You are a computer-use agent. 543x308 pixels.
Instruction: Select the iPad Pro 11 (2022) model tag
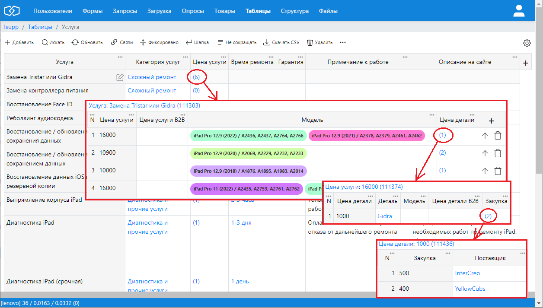tap(247, 189)
